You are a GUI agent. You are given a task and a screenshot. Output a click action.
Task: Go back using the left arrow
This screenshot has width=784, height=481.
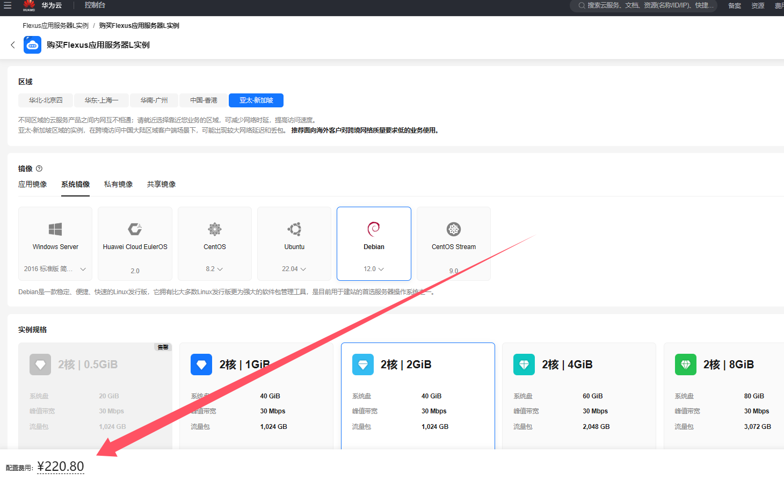coord(13,45)
